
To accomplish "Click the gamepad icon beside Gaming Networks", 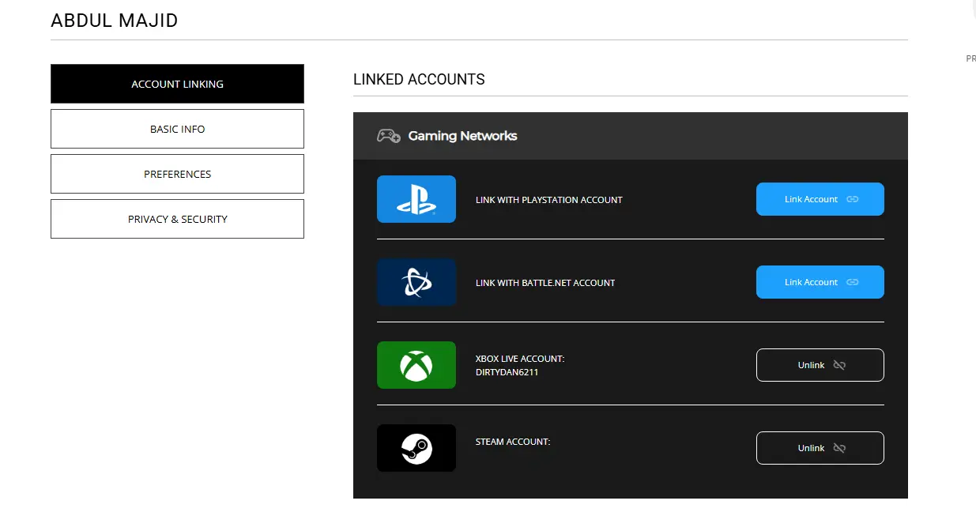I will [388, 136].
